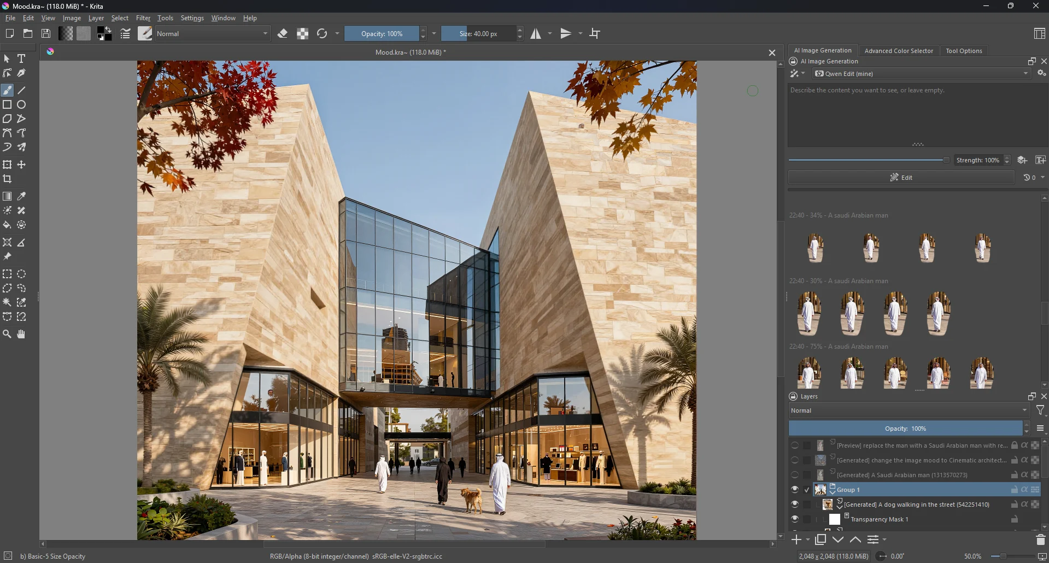Screen dimensions: 1049x563
Task: Select the Zoom tool
Action: pos(7,333)
